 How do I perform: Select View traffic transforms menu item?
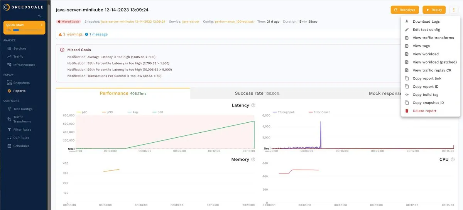[433, 38]
